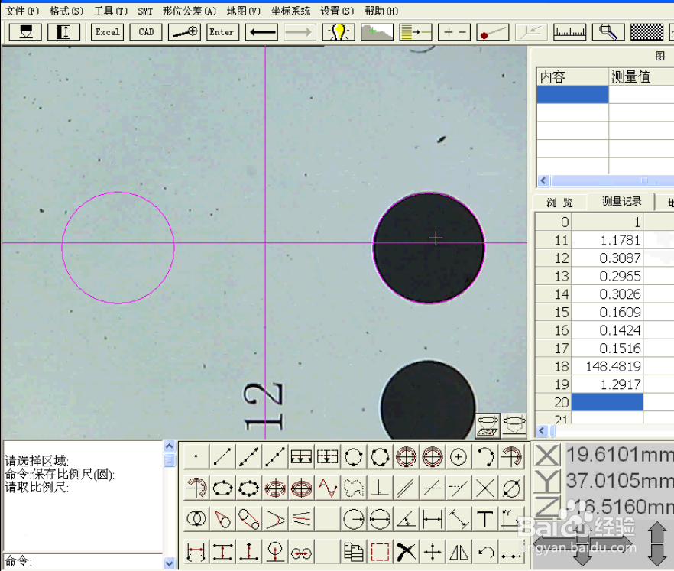The width and height of the screenshot is (674, 571).
Task: Open the 工具(T) menu
Action: [111, 11]
